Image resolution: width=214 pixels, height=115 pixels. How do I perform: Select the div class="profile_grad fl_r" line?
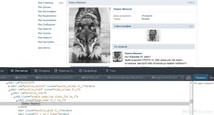click(x=45, y=111)
